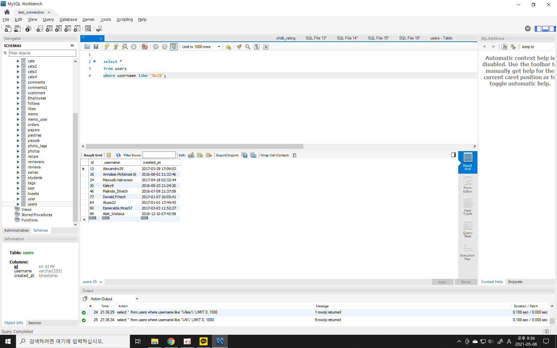This screenshot has width=557, height=348.
Task: Toggle stop on error execution icon
Action: click(145, 47)
